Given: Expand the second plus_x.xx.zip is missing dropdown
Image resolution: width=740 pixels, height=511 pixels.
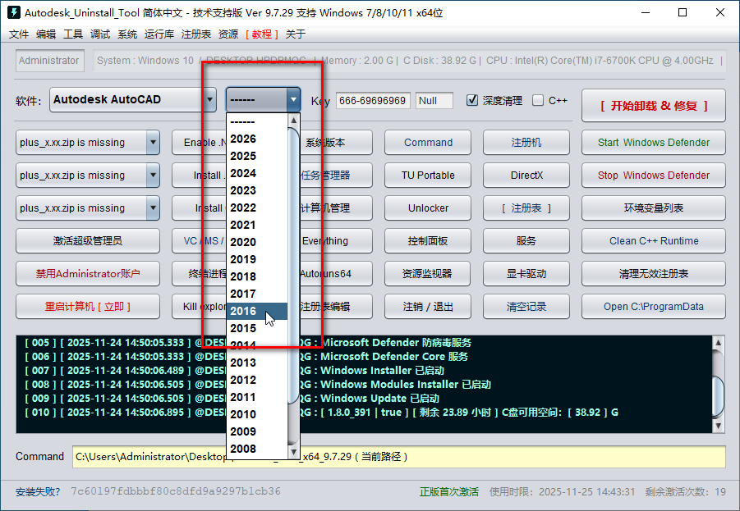Looking at the screenshot, I should (153, 176).
